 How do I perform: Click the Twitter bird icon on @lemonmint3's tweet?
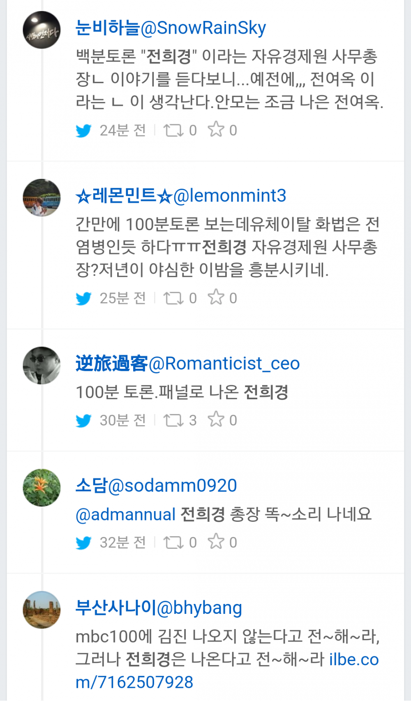click(x=84, y=298)
